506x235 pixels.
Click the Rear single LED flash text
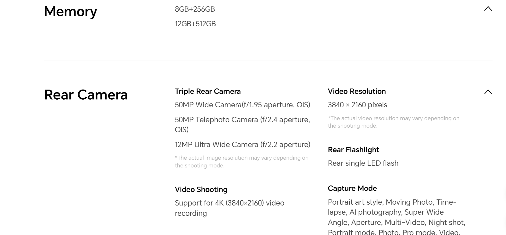tap(363, 163)
